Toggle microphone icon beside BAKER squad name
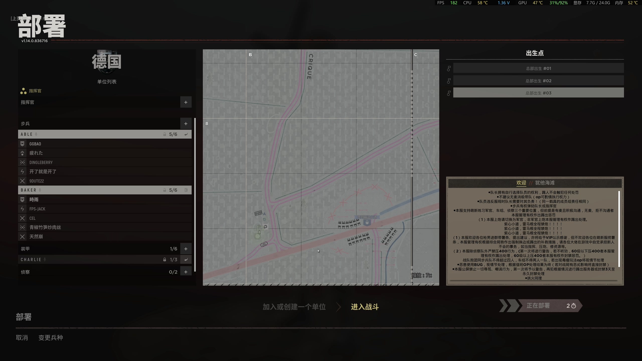 pyautogui.click(x=40, y=190)
